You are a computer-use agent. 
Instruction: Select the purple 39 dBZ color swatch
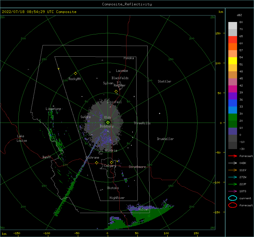tap(233, 96)
